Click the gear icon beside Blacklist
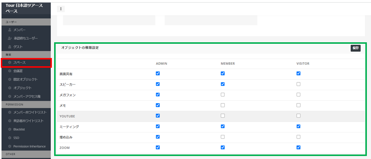Screen dimensions: 371x159 [x=9, y=129]
